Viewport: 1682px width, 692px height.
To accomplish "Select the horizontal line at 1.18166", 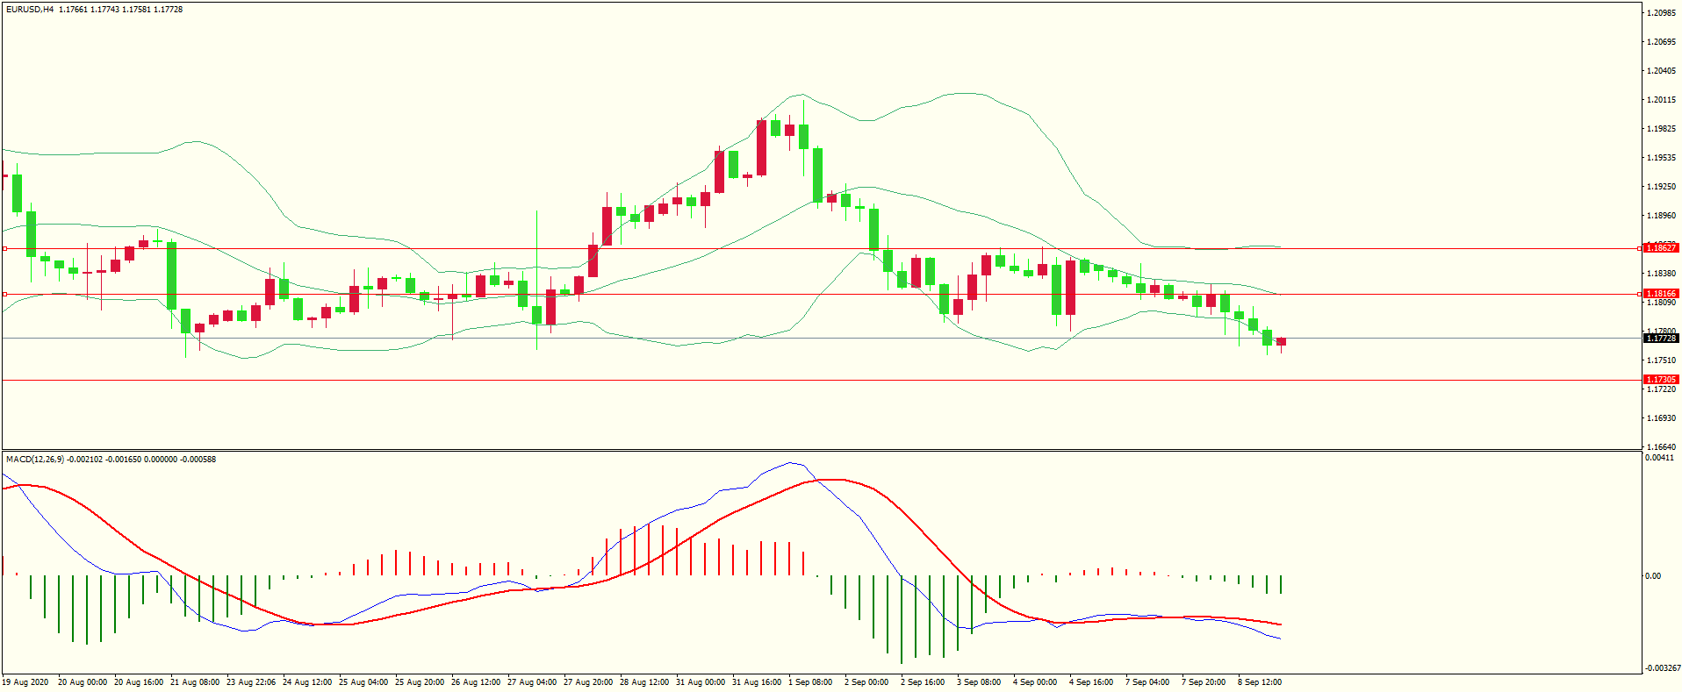I will [821, 295].
